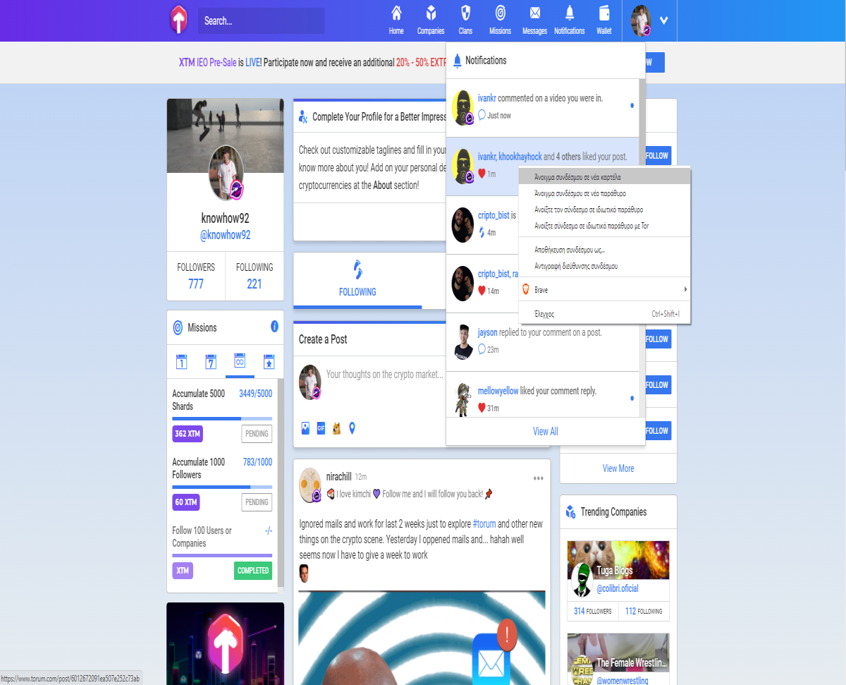Click the Accumulate 5000 Shards progress bar
The width and height of the screenshot is (846, 685).
tap(222, 418)
